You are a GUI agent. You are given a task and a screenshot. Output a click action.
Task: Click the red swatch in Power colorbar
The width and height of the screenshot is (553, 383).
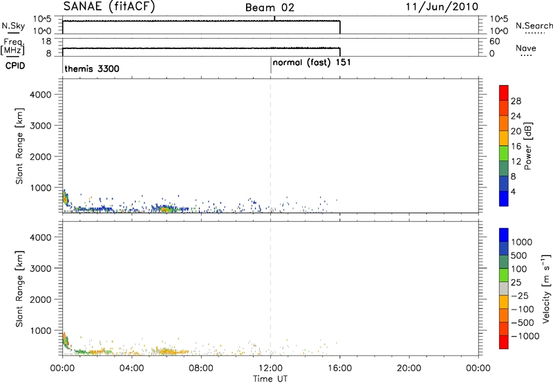[x=504, y=93]
